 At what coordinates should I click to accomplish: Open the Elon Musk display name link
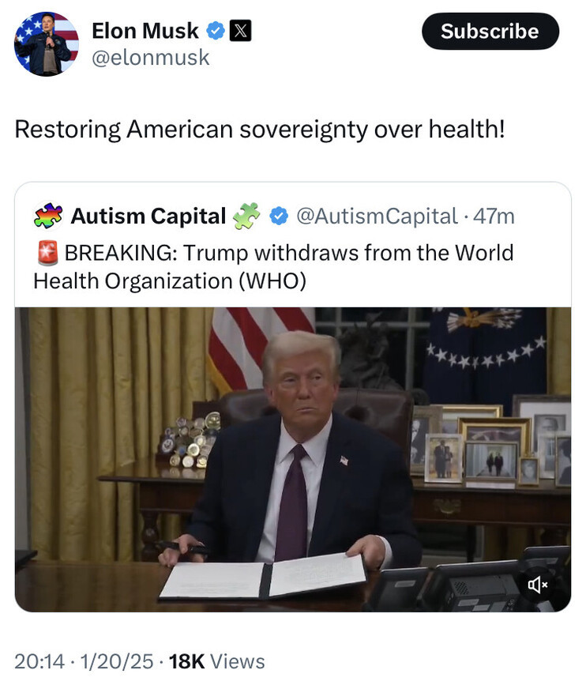145,31
